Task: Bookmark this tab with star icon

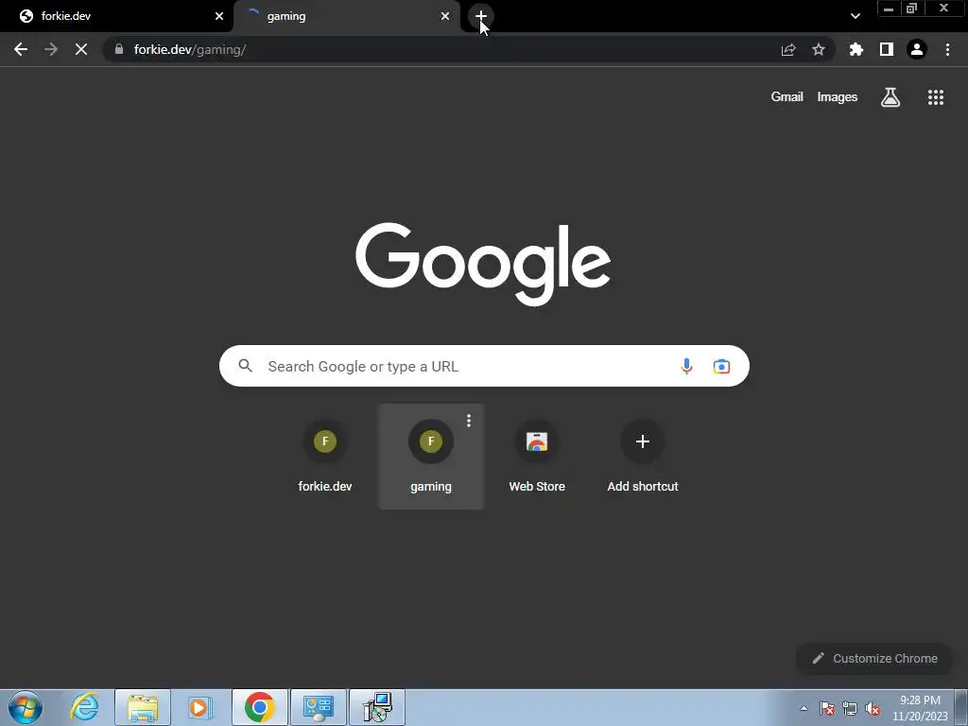Action: pyautogui.click(x=819, y=49)
